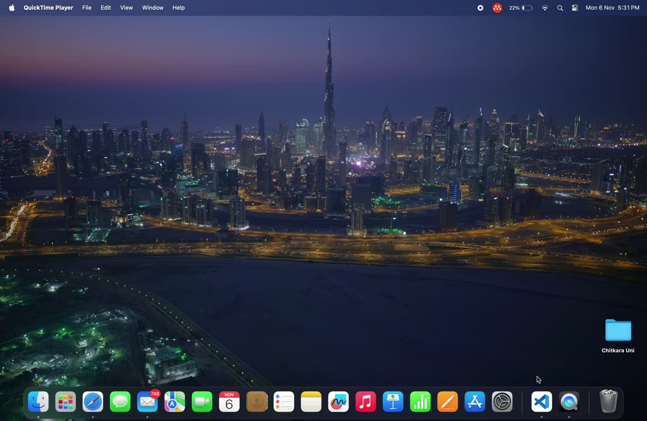Open the View menu
The width and height of the screenshot is (647, 421).
(x=126, y=8)
